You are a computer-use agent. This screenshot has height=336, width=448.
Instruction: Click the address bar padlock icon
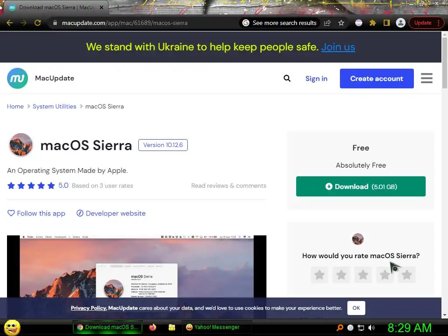[x=55, y=23]
